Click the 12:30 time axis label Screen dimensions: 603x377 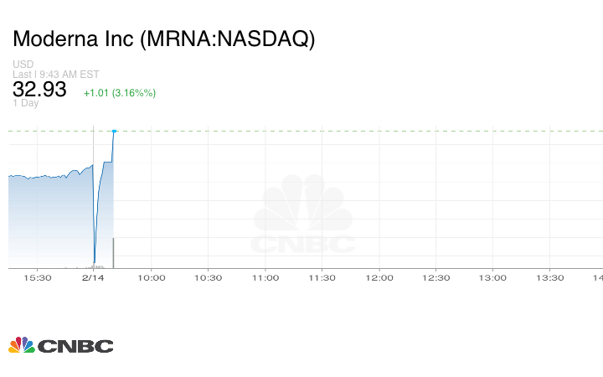(x=435, y=277)
